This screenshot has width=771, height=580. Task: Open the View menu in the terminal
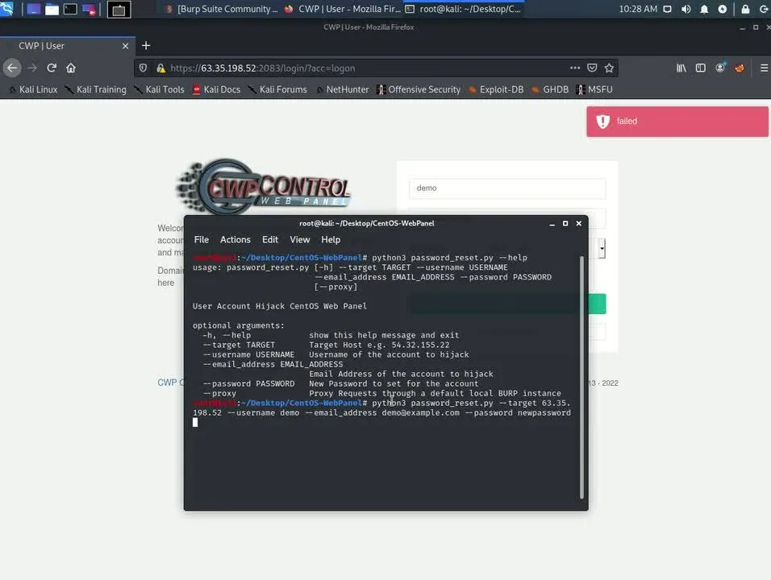pyautogui.click(x=299, y=240)
